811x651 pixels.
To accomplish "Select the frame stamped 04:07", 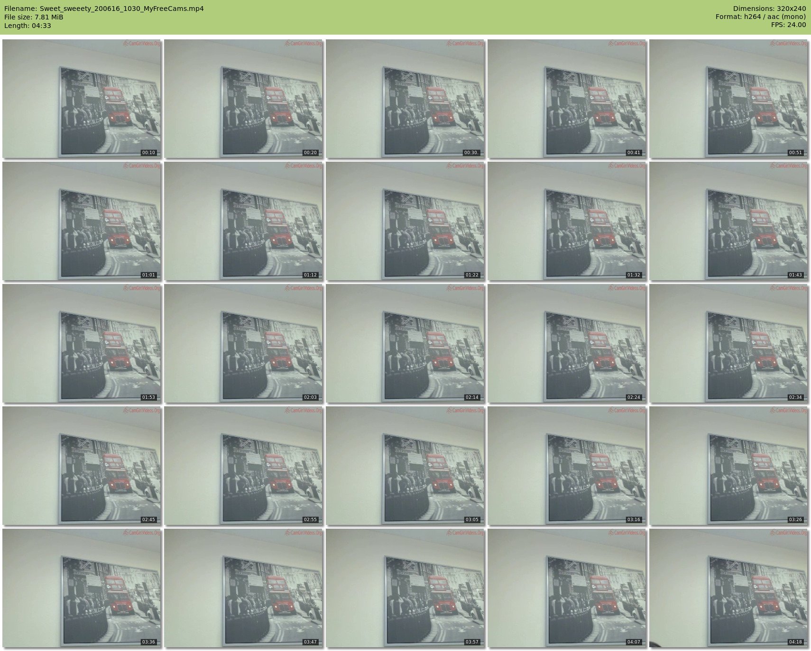I will (567, 588).
